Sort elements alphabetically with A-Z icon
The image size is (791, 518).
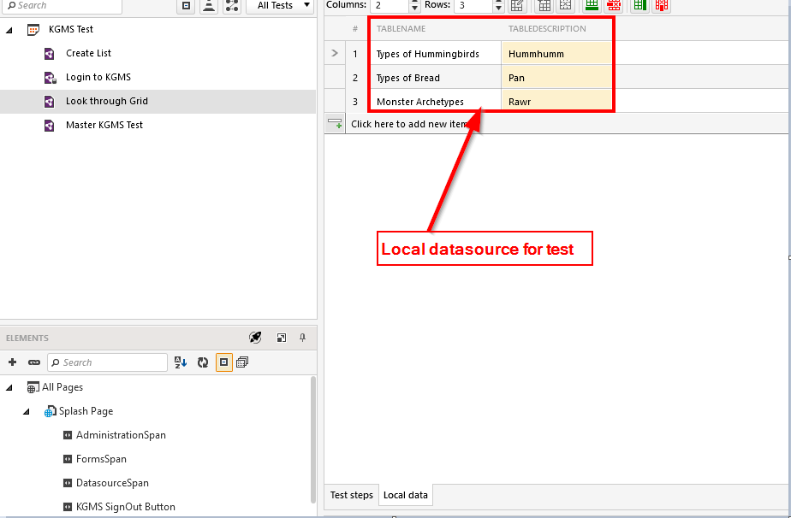tap(181, 362)
